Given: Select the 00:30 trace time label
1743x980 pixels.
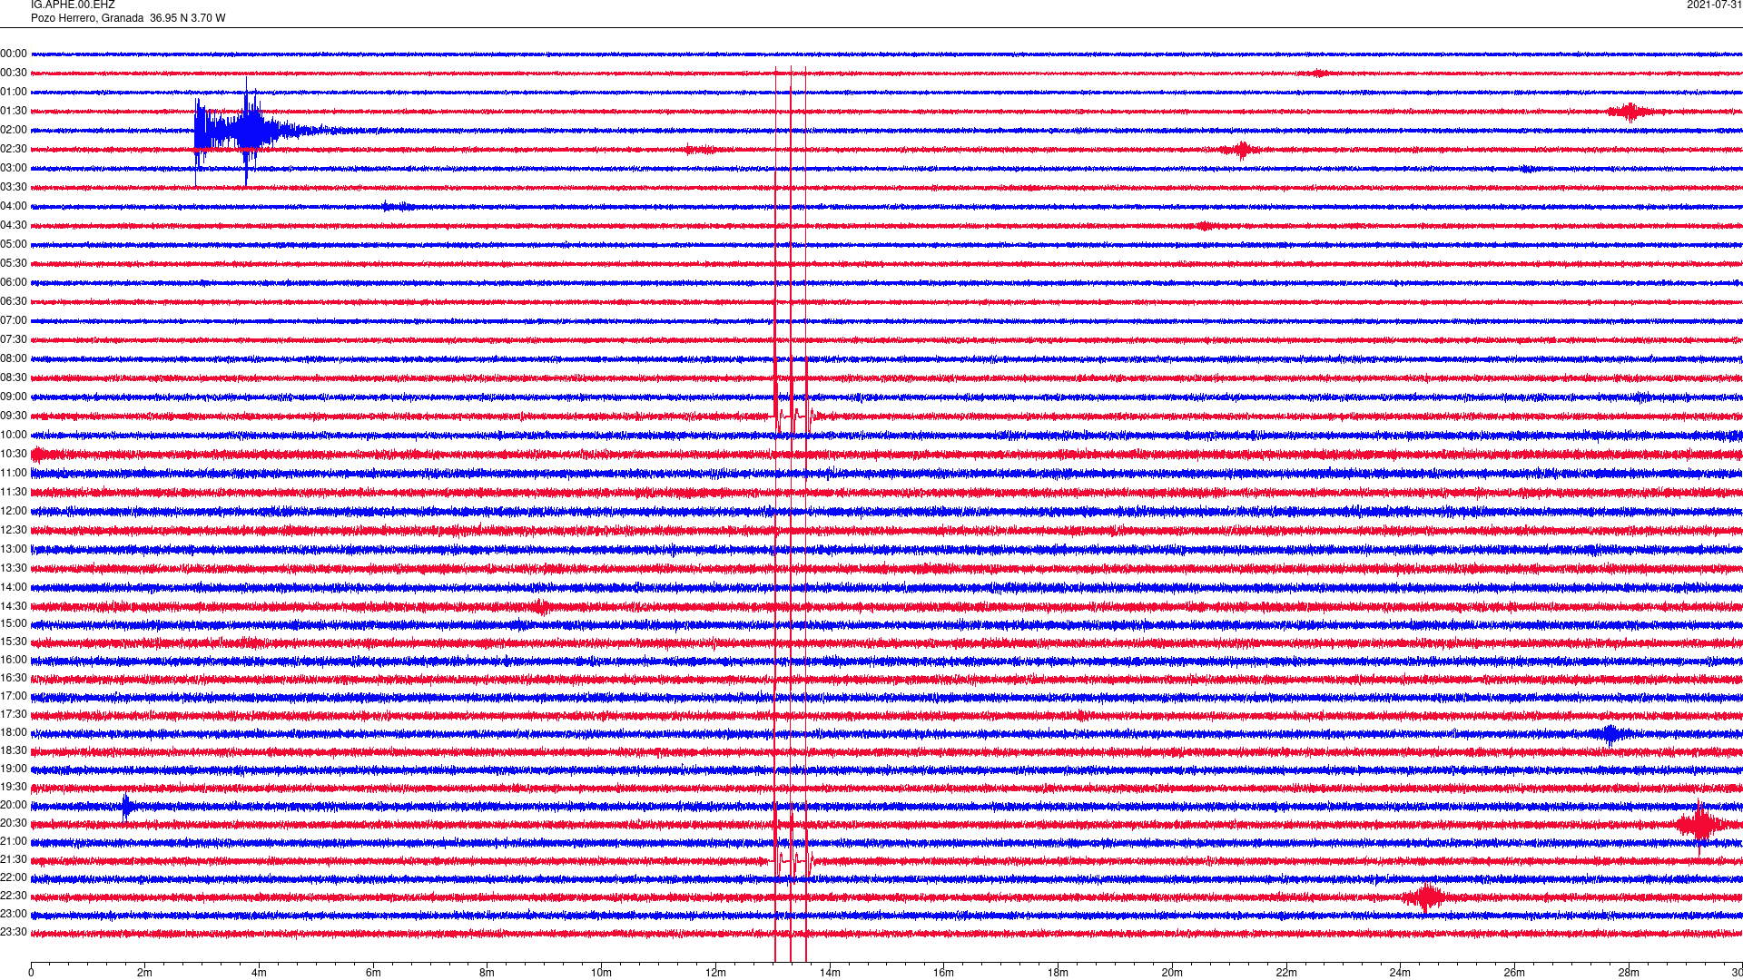Looking at the screenshot, I should click(x=14, y=73).
